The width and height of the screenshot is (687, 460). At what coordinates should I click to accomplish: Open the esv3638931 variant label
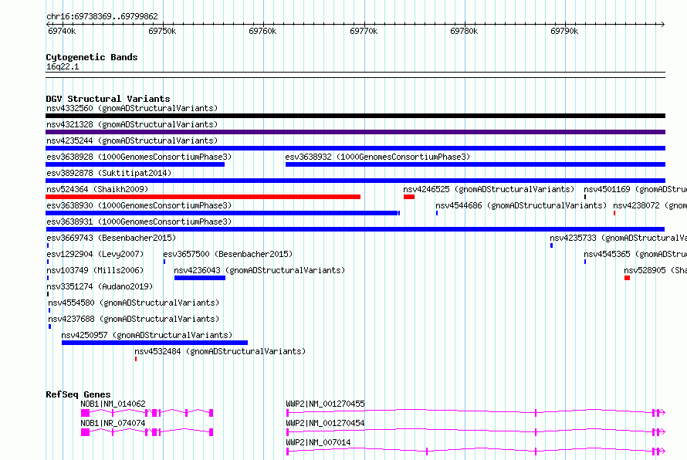tap(139, 222)
